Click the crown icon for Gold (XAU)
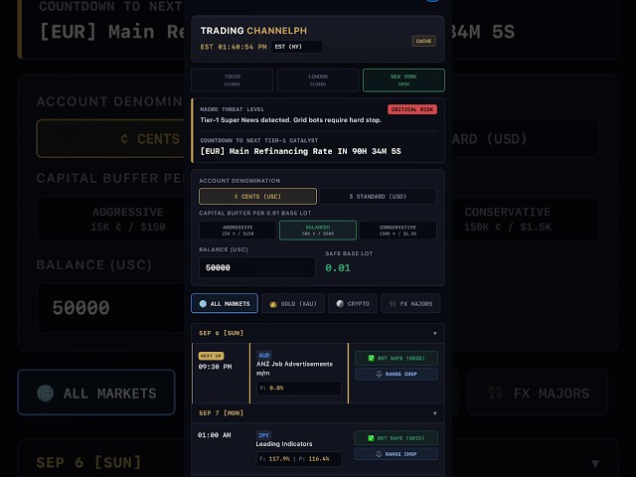Image resolution: width=636 pixels, height=477 pixels. click(273, 304)
